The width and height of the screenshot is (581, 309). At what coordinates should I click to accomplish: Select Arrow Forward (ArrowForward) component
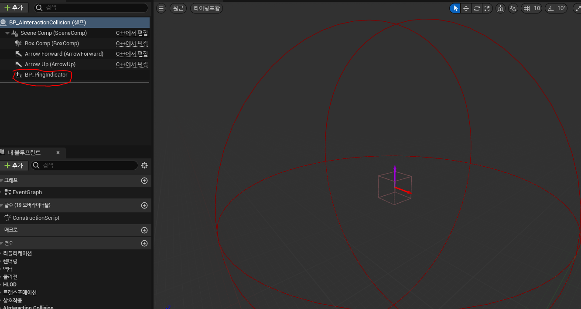click(x=64, y=54)
